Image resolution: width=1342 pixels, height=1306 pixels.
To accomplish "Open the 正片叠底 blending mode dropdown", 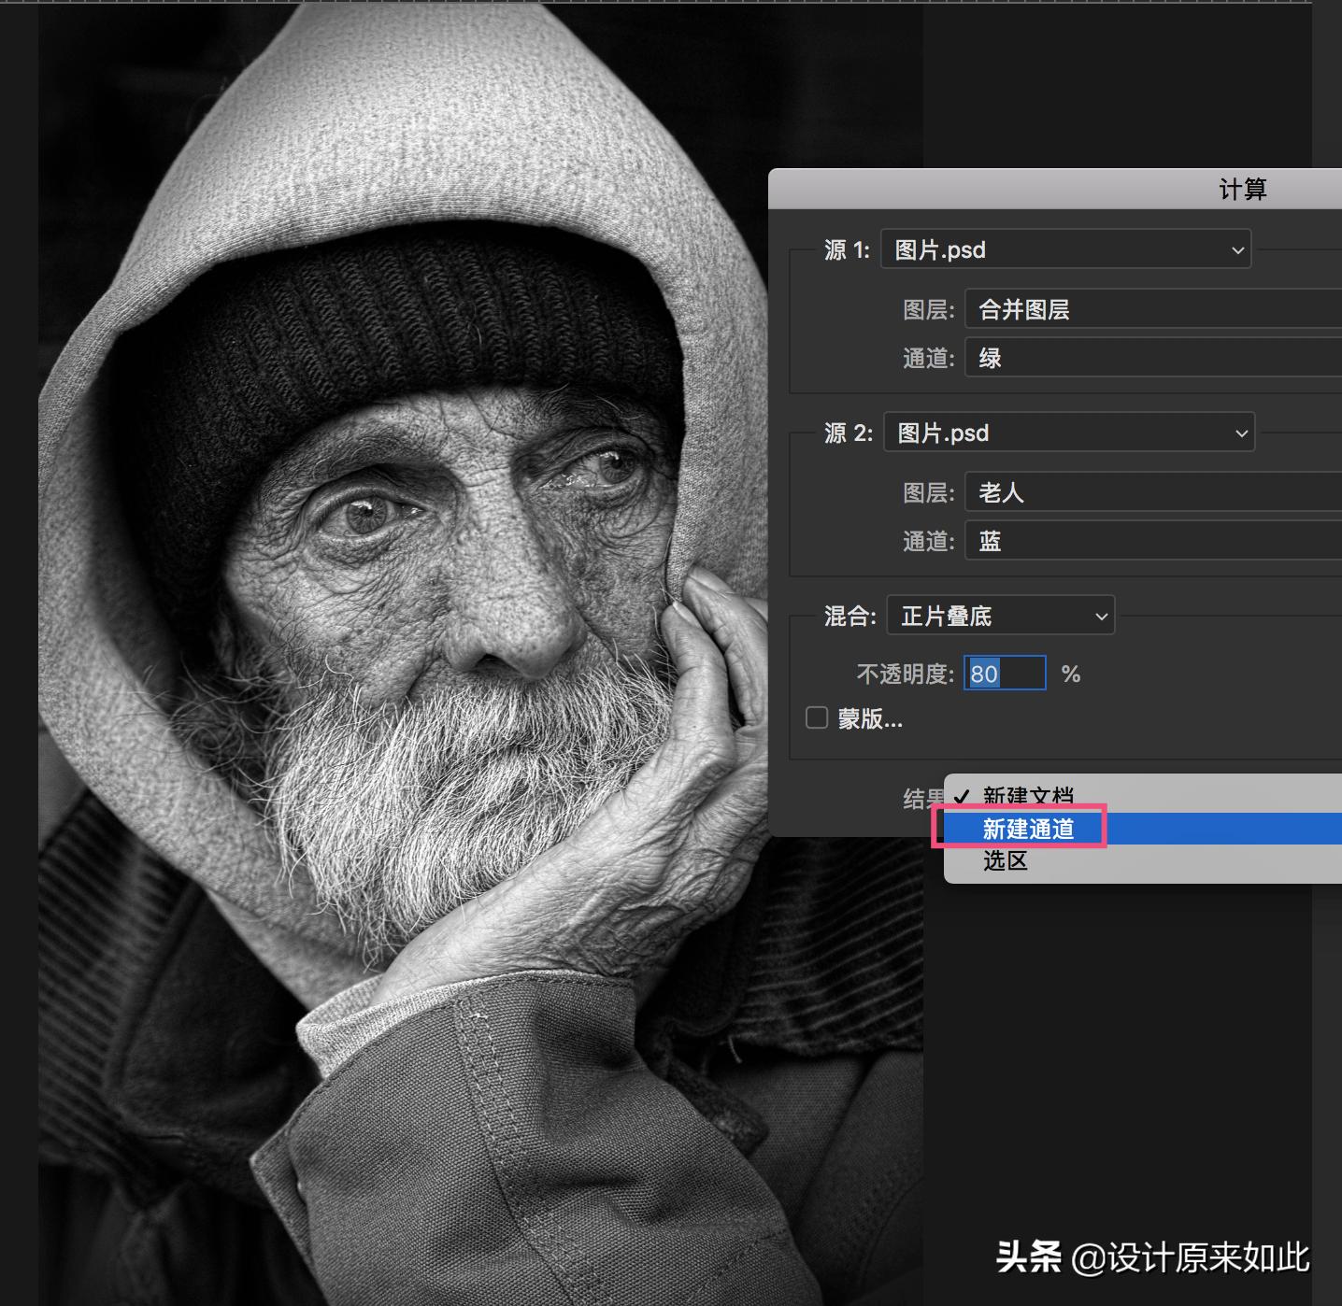I will [x=1000, y=615].
